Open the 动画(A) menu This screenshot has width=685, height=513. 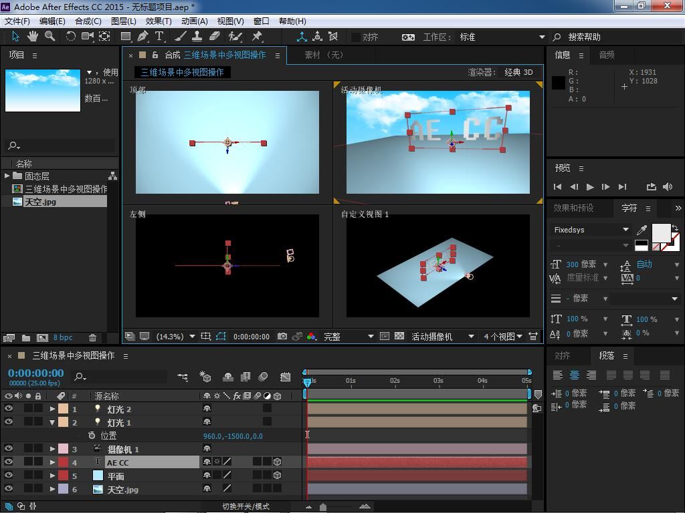(195, 21)
